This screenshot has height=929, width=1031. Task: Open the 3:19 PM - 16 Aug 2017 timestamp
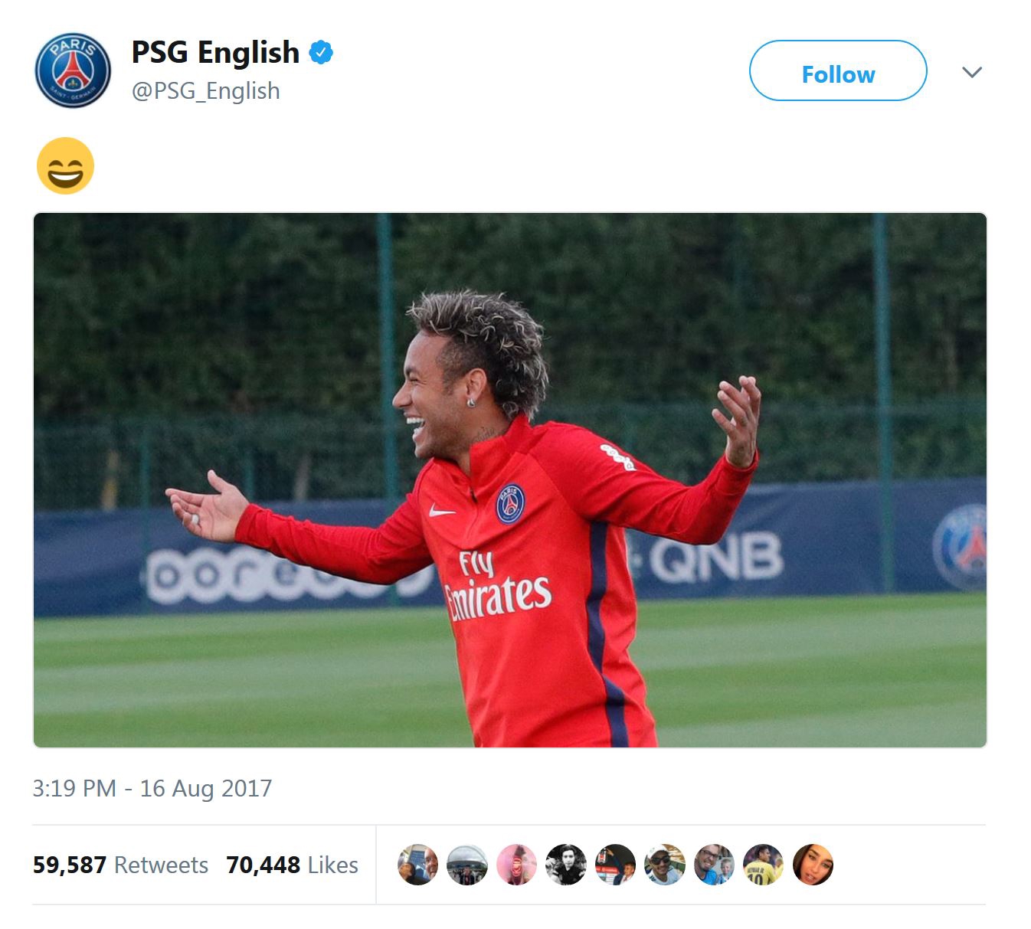tap(152, 788)
